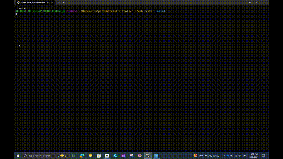
Task: Switch to the Terminal taskbar icon
Action: tap(148, 156)
